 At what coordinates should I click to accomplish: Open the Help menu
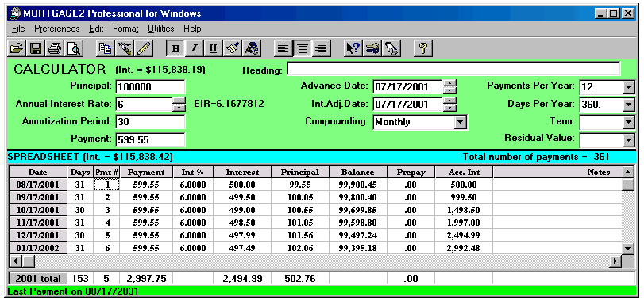pyautogui.click(x=192, y=29)
